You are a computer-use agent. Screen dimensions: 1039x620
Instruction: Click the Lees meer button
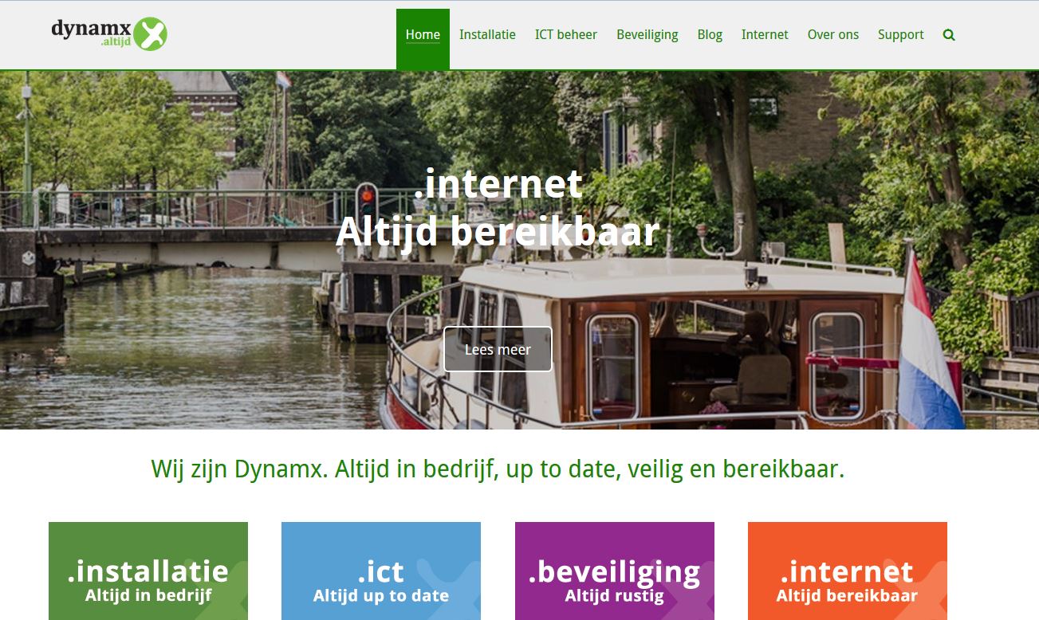(498, 349)
